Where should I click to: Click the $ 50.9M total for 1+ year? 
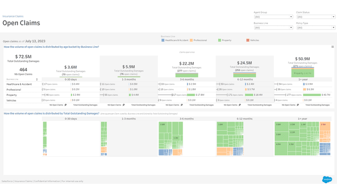point(302,59)
